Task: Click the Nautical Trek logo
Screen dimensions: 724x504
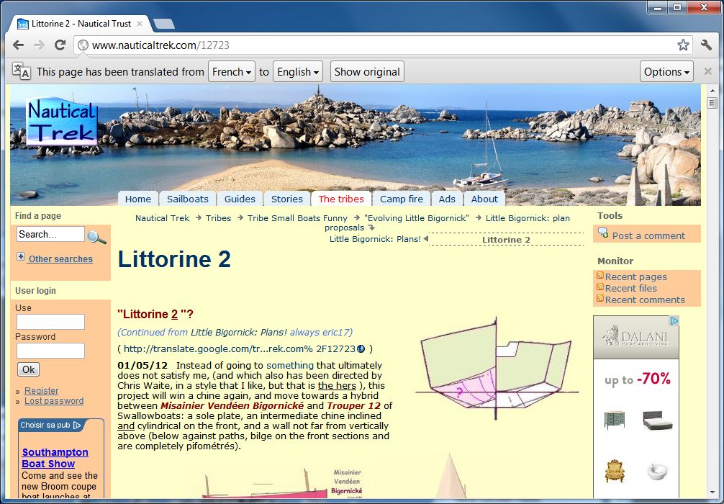Action: click(x=62, y=122)
